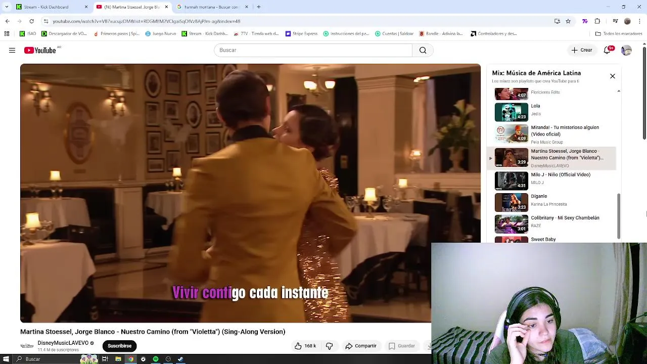
Task: Select Milo J - Niño playlist entry
Action: [x=551, y=181]
